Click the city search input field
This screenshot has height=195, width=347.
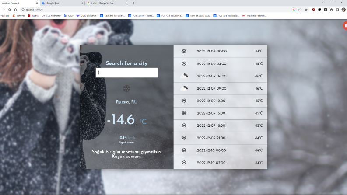tap(126, 73)
